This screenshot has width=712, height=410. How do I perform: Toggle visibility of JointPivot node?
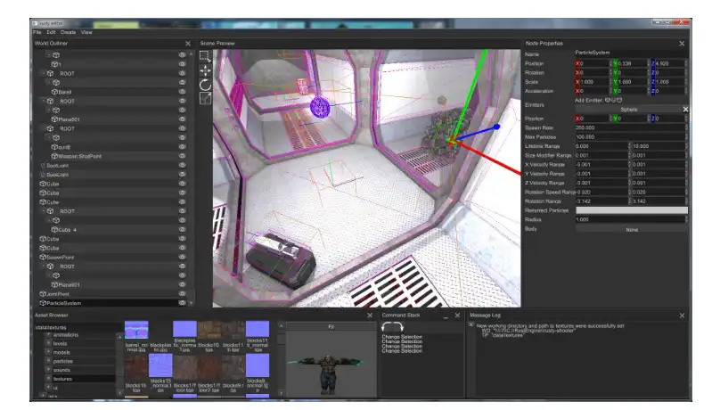tap(182, 294)
